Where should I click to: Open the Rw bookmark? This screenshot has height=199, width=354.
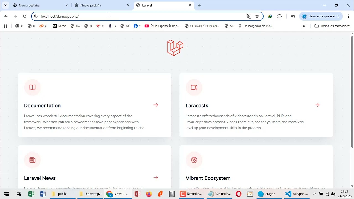75,26
